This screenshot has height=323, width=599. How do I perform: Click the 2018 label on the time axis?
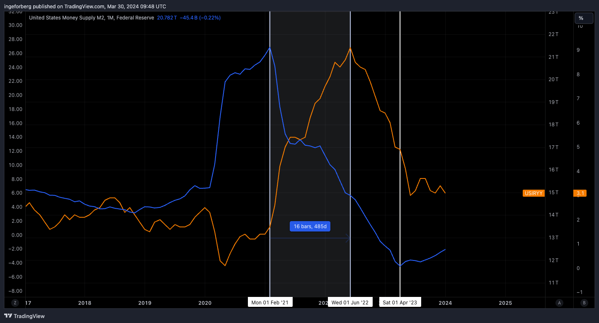tap(85, 303)
